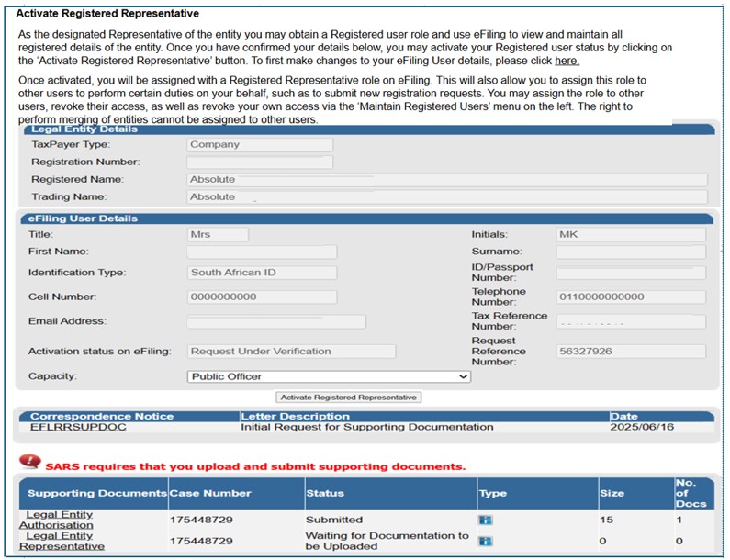This screenshot has width=730, height=560.
Task: Open the Legal Entity Authorisation document link
Action: pos(57,520)
